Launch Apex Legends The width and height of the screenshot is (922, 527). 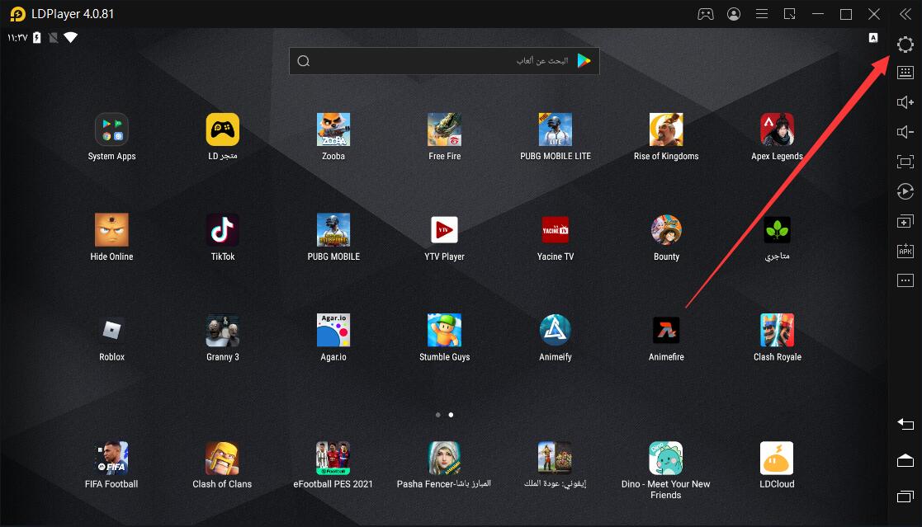[777, 129]
